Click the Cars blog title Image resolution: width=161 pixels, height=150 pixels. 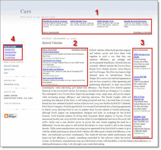pyautogui.click(x=26, y=11)
